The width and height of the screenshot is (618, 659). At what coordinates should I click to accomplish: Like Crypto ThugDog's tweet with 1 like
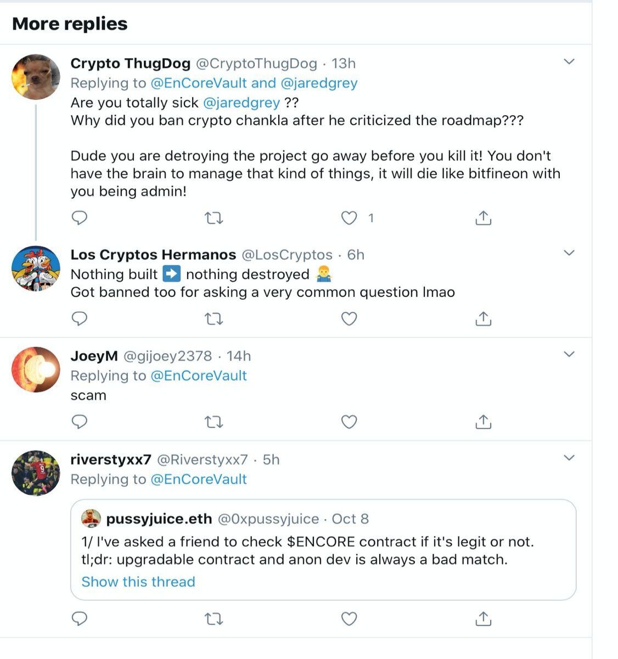pyautogui.click(x=349, y=218)
